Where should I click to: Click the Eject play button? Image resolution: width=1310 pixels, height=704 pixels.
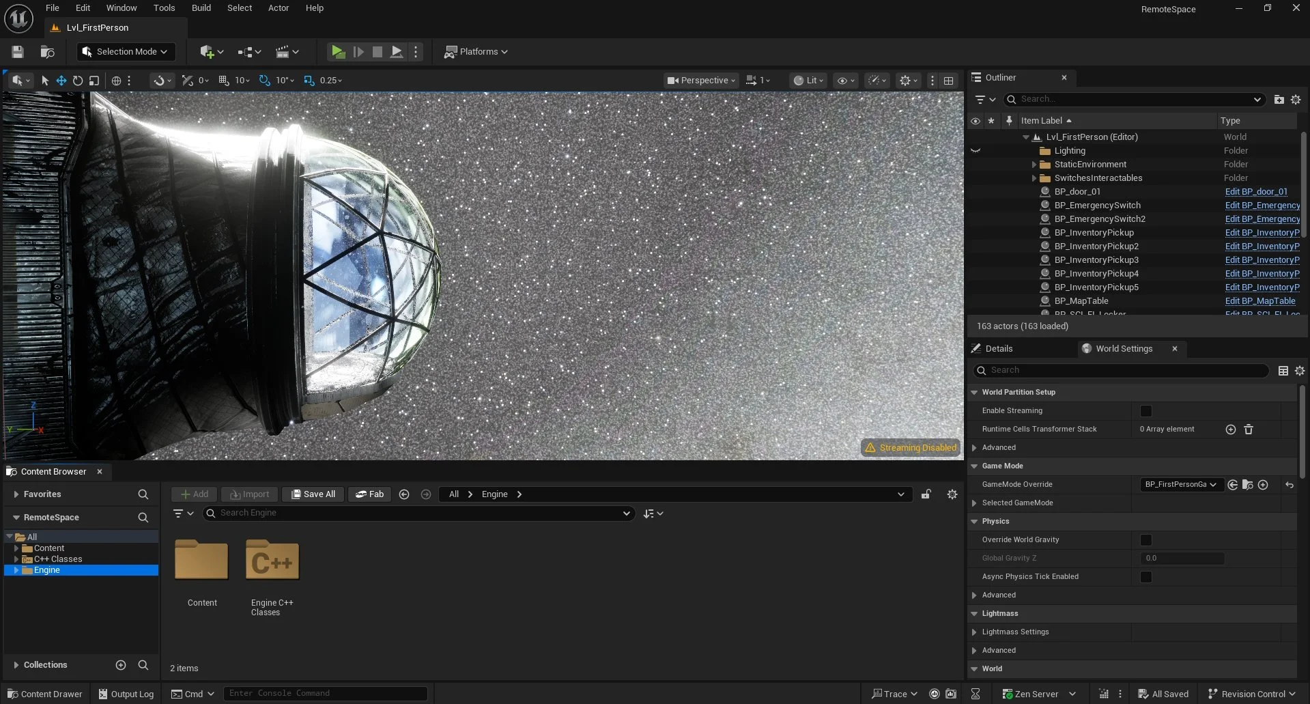(x=396, y=52)
